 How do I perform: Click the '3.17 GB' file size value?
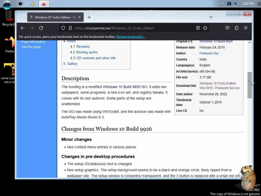pos(205,77)
